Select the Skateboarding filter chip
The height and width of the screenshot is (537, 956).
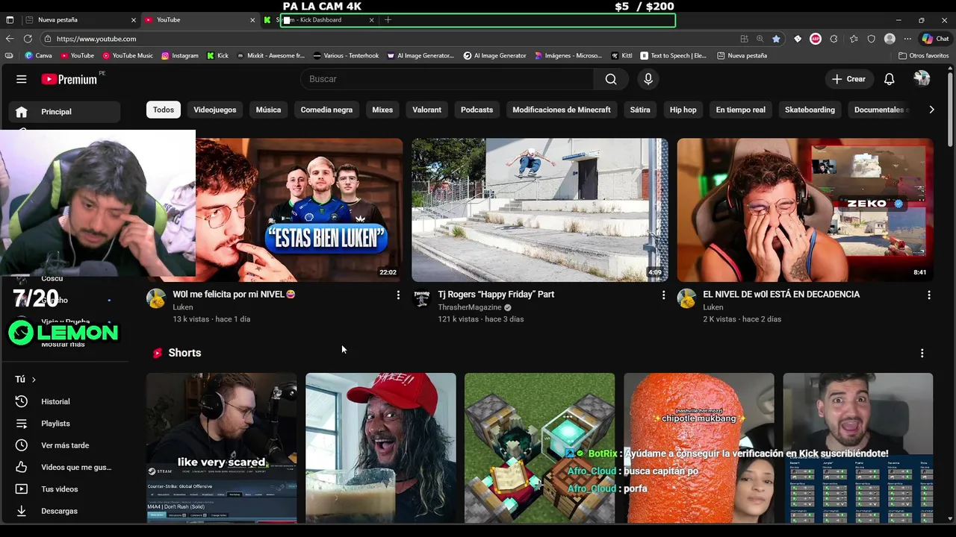[x=810, y=110]
